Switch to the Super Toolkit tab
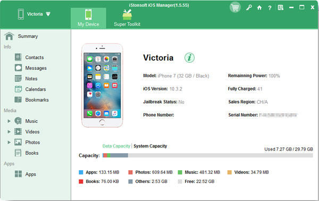The width and height of the screenshot is (319, 201). 127,18
